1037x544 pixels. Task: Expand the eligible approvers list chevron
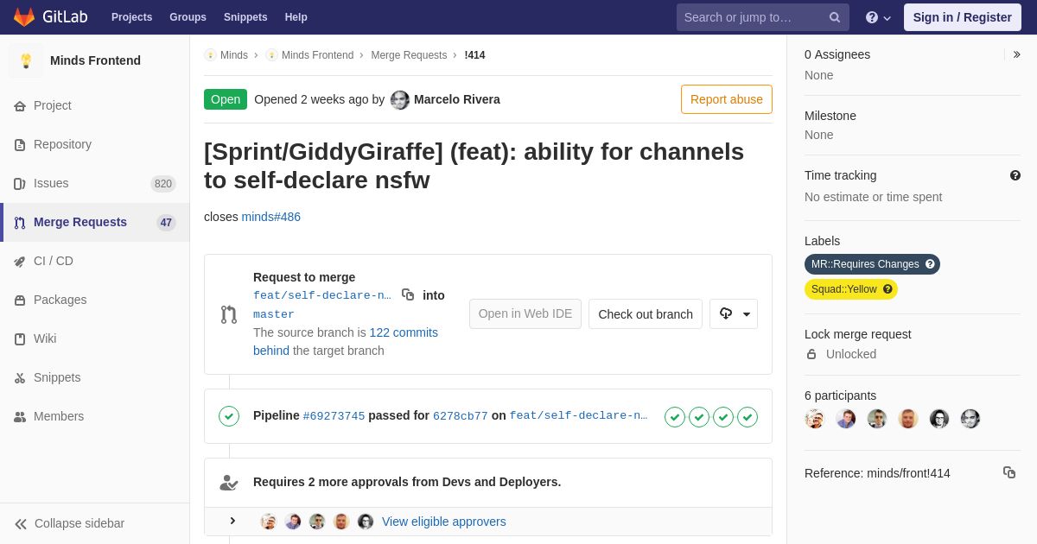point(232,521)
